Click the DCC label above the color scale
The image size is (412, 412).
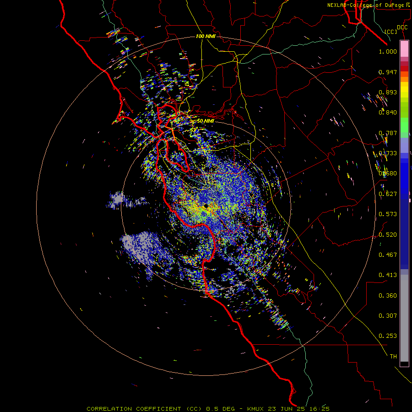402,27
